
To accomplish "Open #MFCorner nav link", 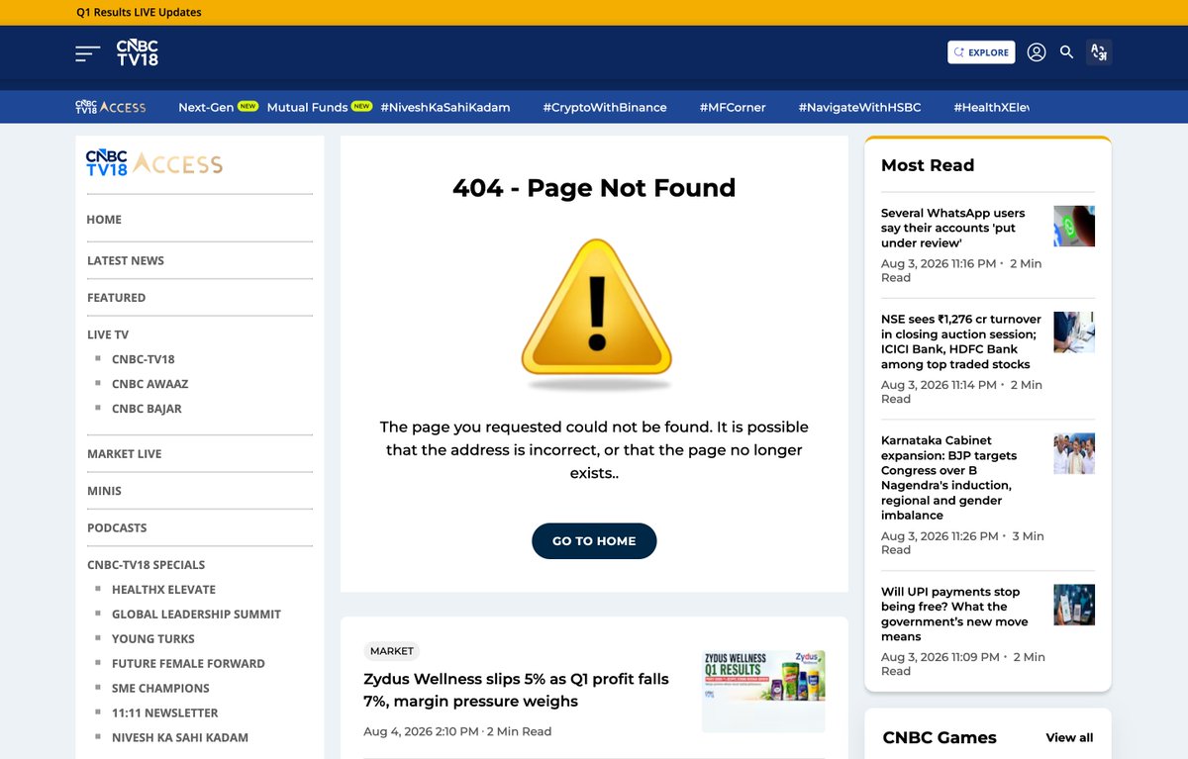I will 733,107.
